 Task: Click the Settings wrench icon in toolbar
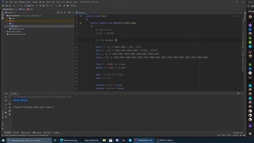pos(64,6)
